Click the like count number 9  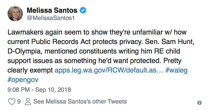pos(19,101)
